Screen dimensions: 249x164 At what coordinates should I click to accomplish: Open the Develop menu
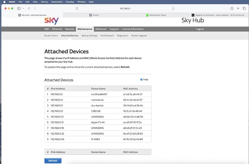click(x=70, y=2)
